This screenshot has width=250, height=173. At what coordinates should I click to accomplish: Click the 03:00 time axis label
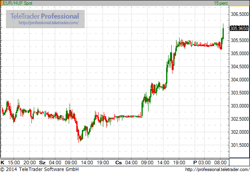(x=205, y=162)
